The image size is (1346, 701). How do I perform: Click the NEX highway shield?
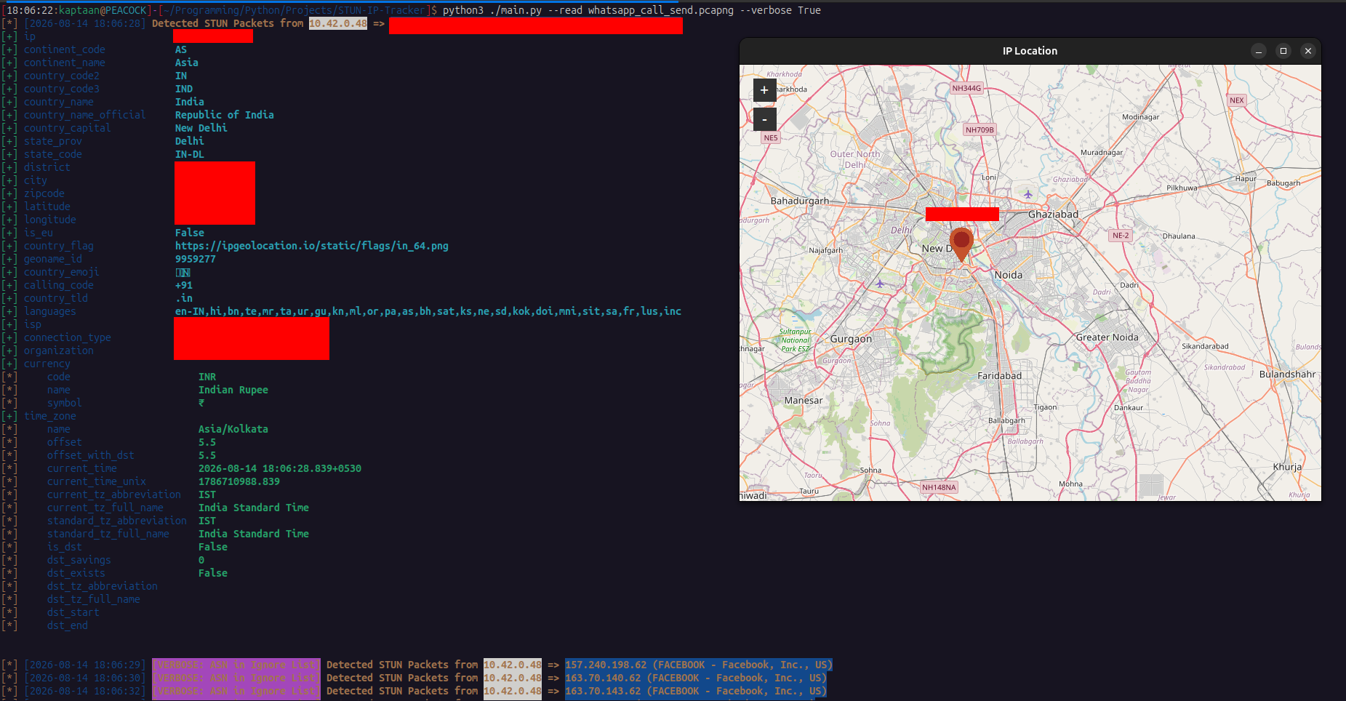(1237, 100)
